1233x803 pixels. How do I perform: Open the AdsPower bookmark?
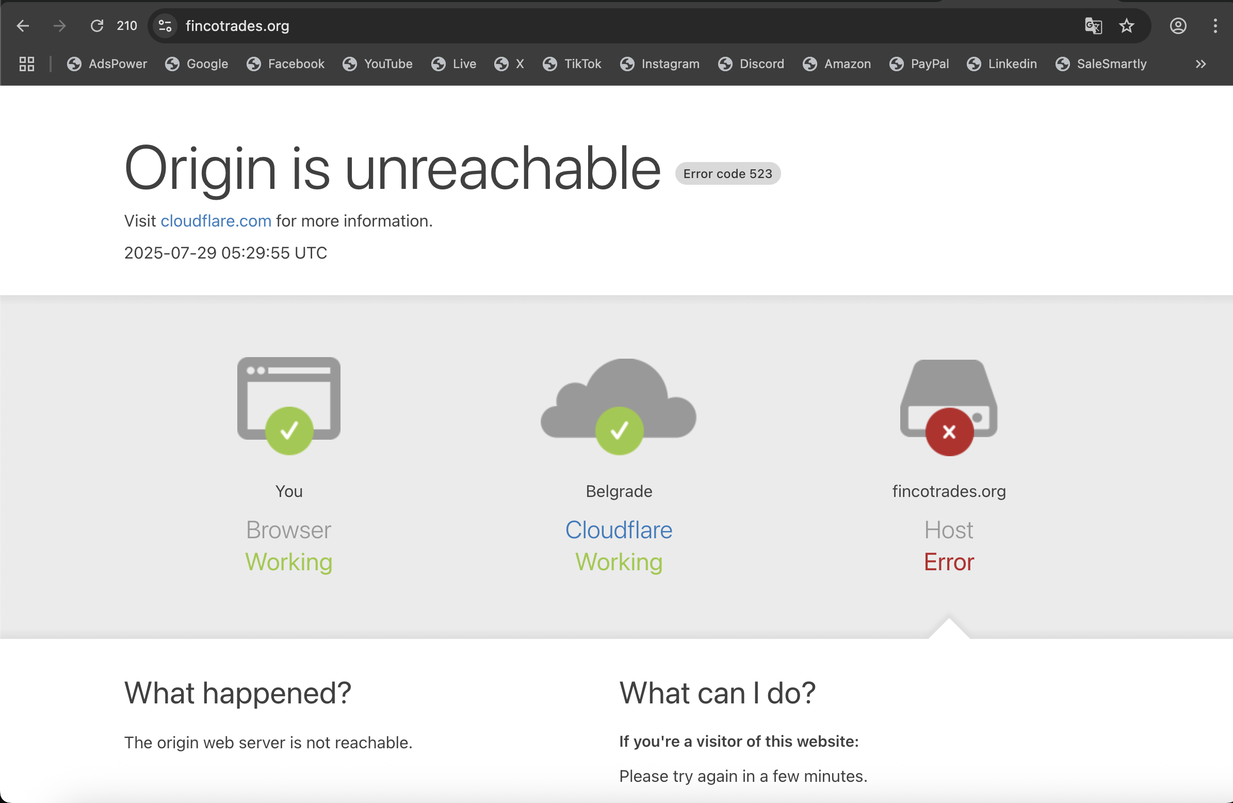point(107,64)
